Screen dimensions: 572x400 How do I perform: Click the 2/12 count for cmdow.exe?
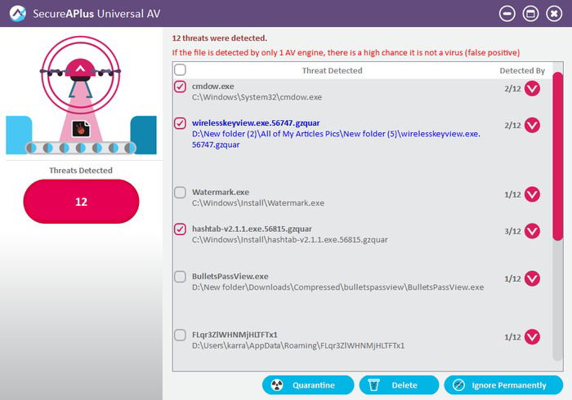512,88
